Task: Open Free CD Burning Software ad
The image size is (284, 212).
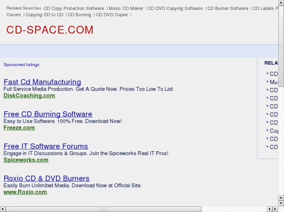Action: [48, 114]
